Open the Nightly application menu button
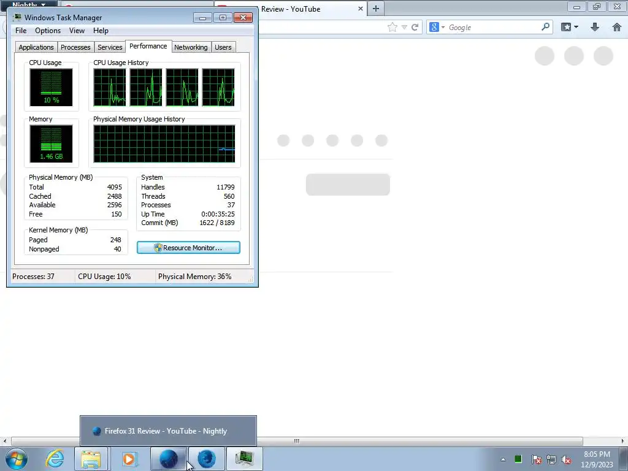This screenshot has width=628, height=471. pos(29,4)
